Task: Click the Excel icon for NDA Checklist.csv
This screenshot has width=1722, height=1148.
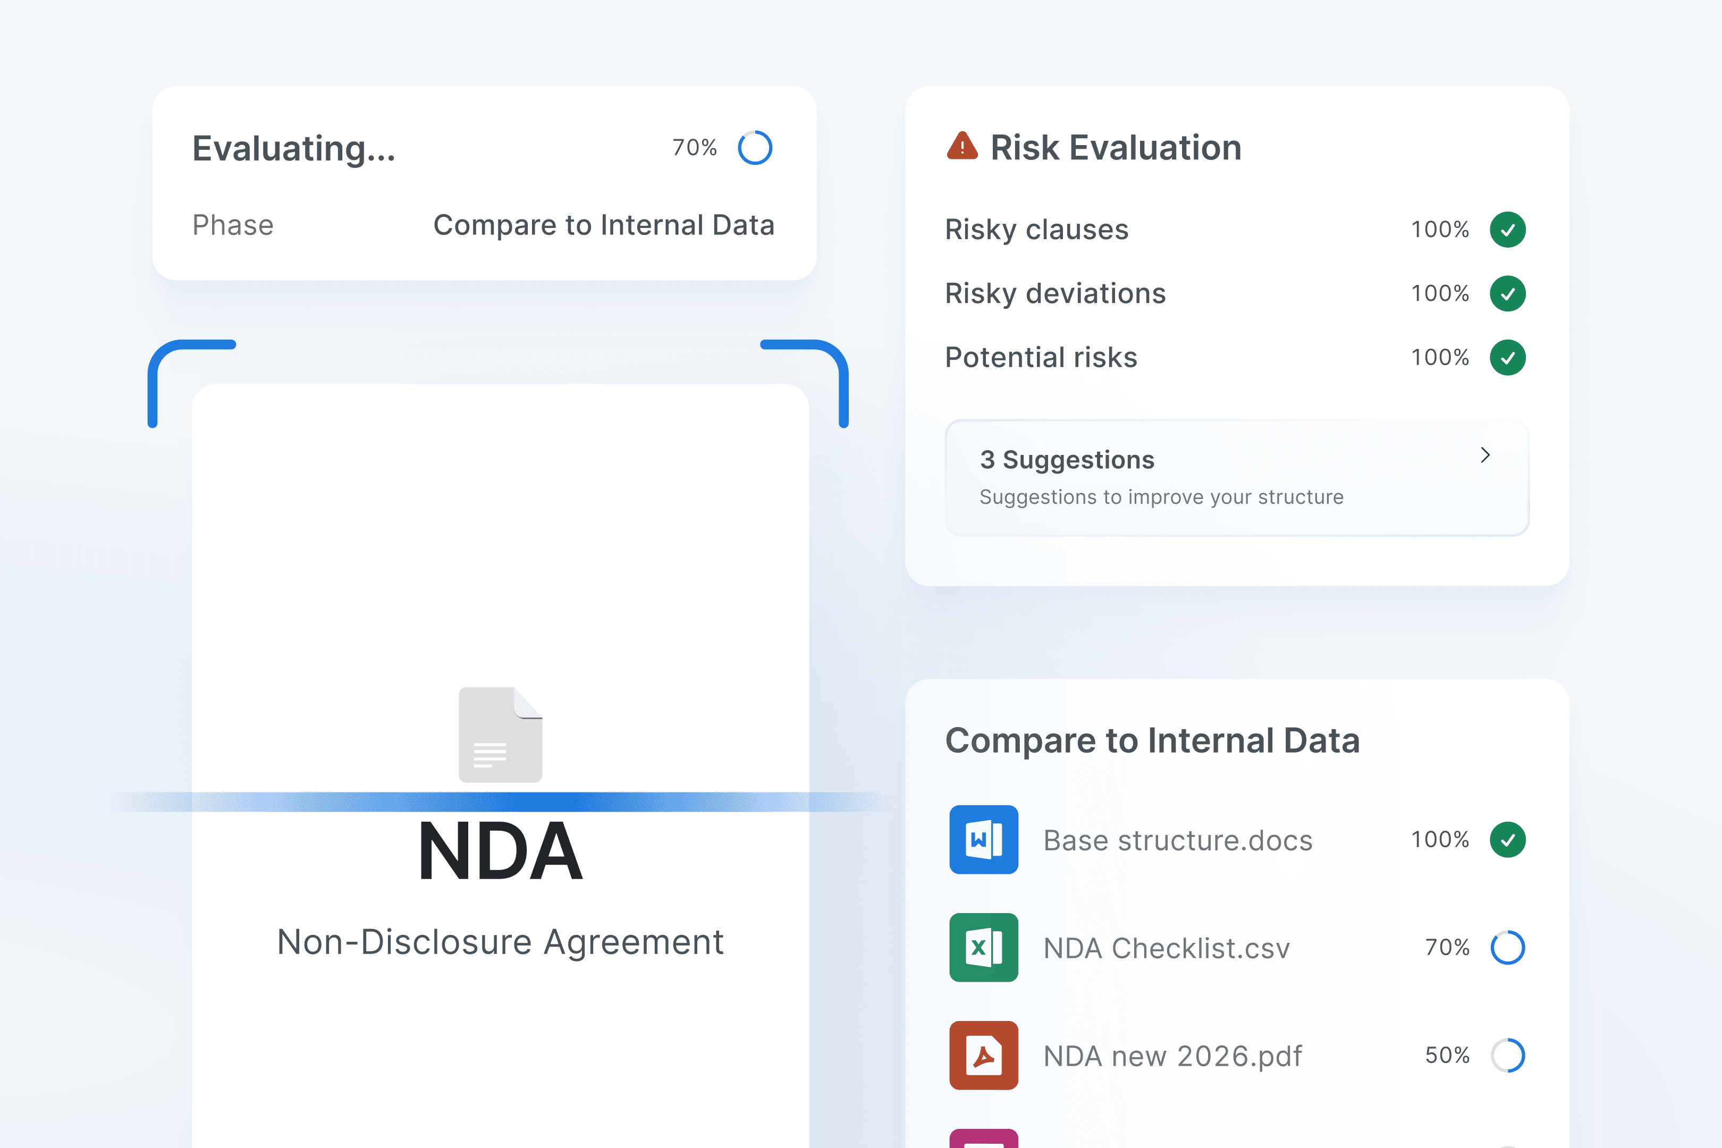Action: (x=983, y=948)
